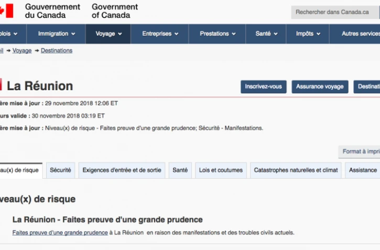Screen dimensions: 380x250
Task: Expand the Entreprises menu
Action: tap(160, 34)
